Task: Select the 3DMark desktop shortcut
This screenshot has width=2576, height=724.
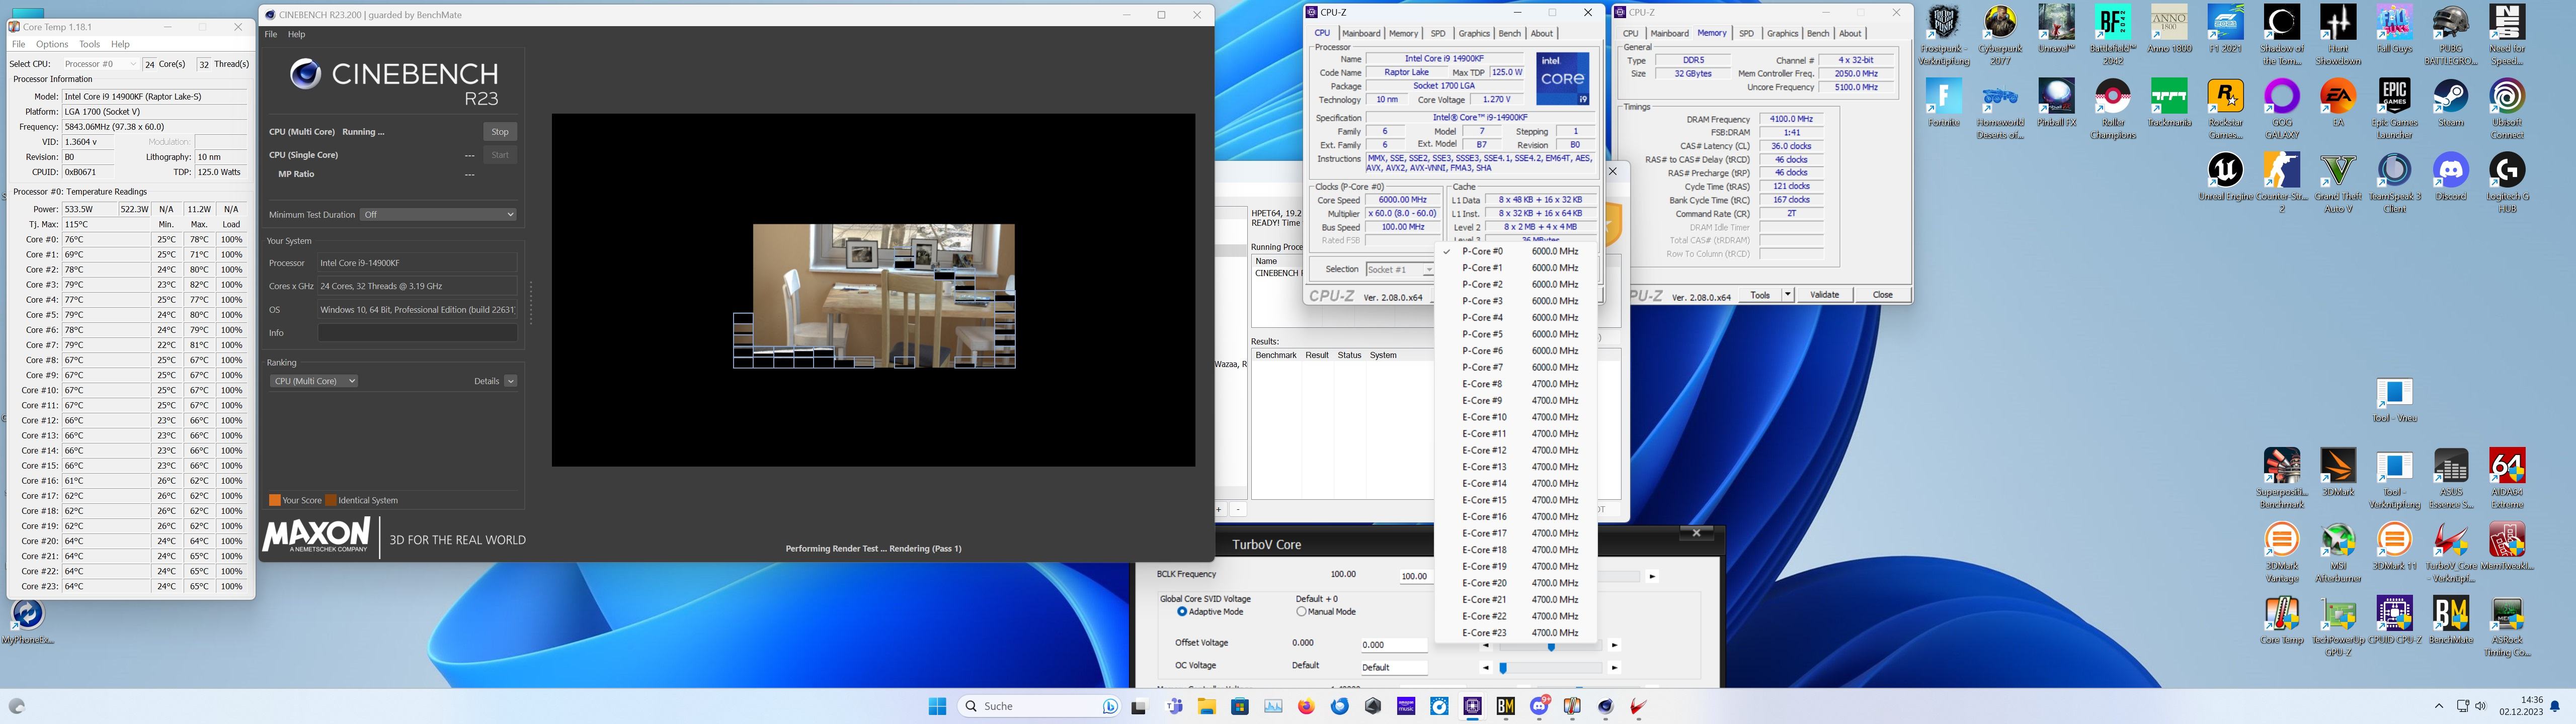Action: click(2338, 472)
